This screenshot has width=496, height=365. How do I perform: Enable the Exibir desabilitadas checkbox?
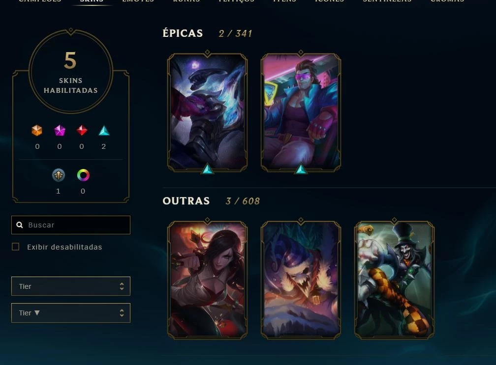[x=16, y=247]
